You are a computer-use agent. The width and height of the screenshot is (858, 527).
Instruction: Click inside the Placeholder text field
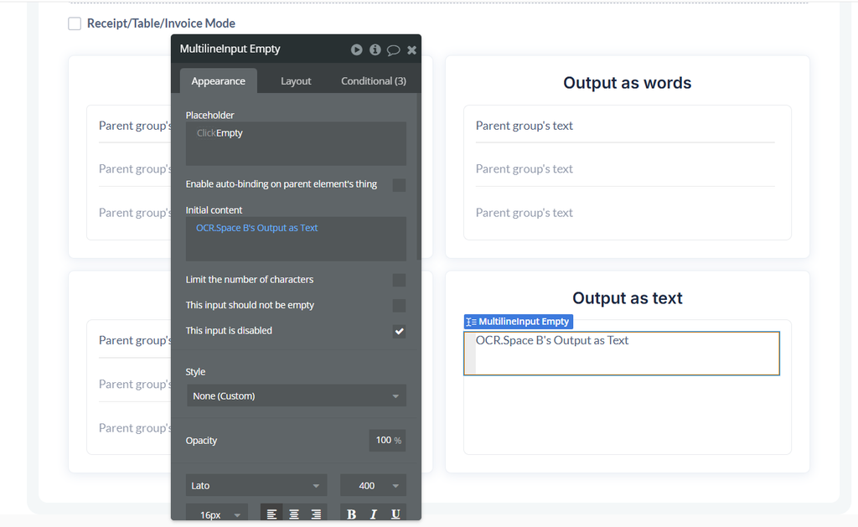[x=295, y=142]
